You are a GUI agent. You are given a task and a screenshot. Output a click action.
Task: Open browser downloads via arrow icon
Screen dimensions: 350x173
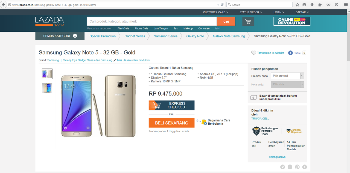pos(312,4)
